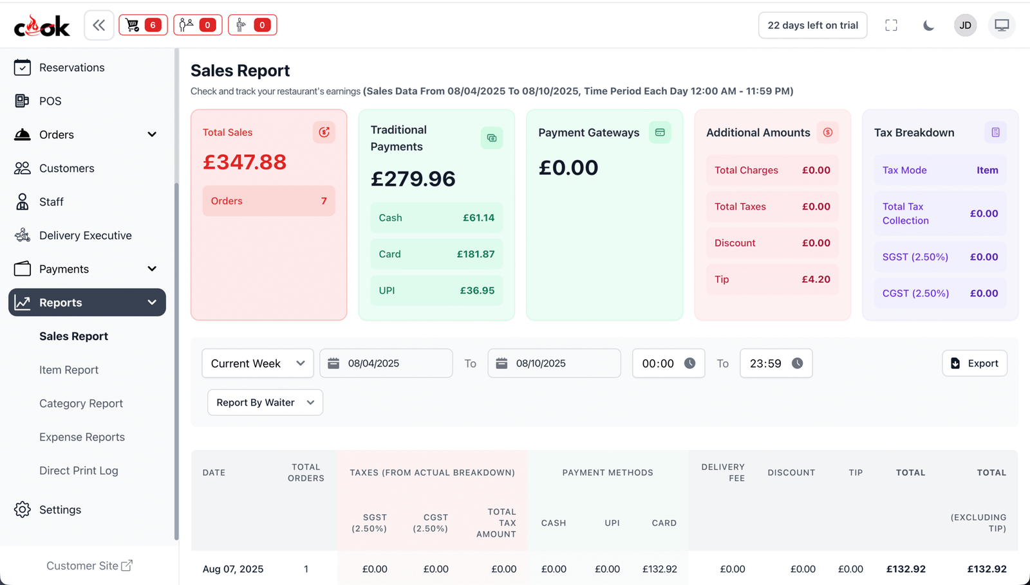Export the sales report
Viewport: 1030px width, 585px height.
tap(974, 363)
